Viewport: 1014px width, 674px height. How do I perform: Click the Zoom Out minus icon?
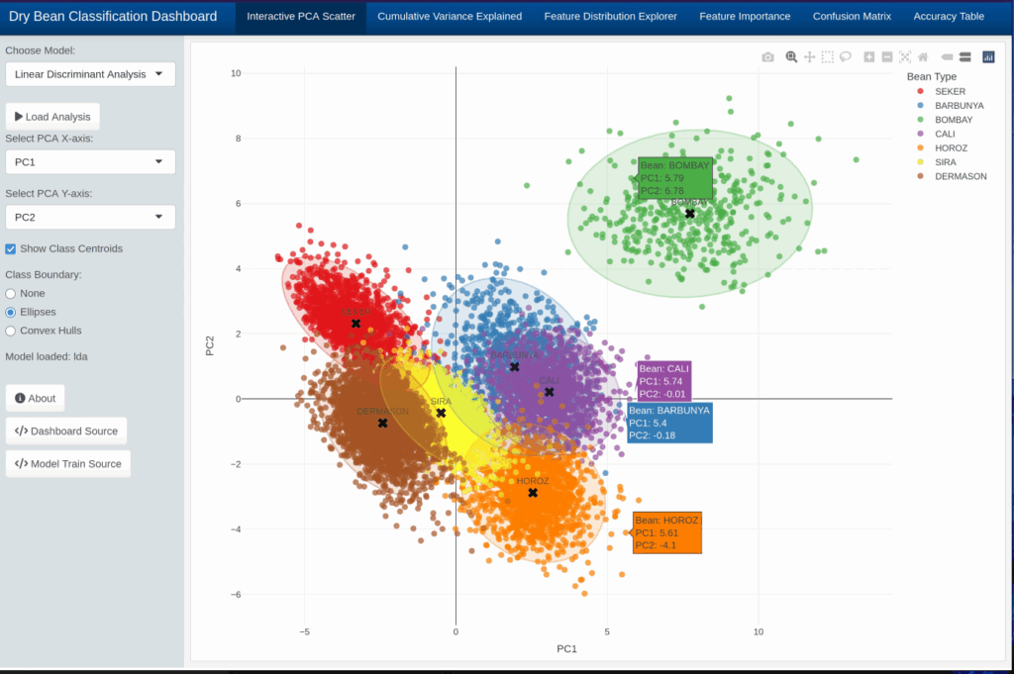tap(887, 57)
